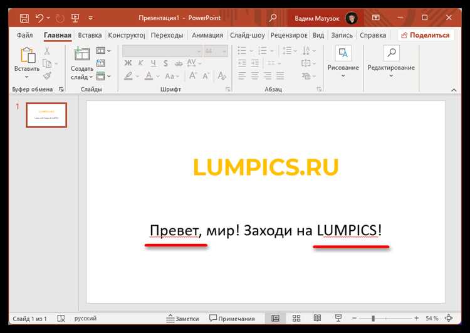Click the LUMPICS.RU title text
Viewport: 470px width, 333px height.
coord(266,167)
